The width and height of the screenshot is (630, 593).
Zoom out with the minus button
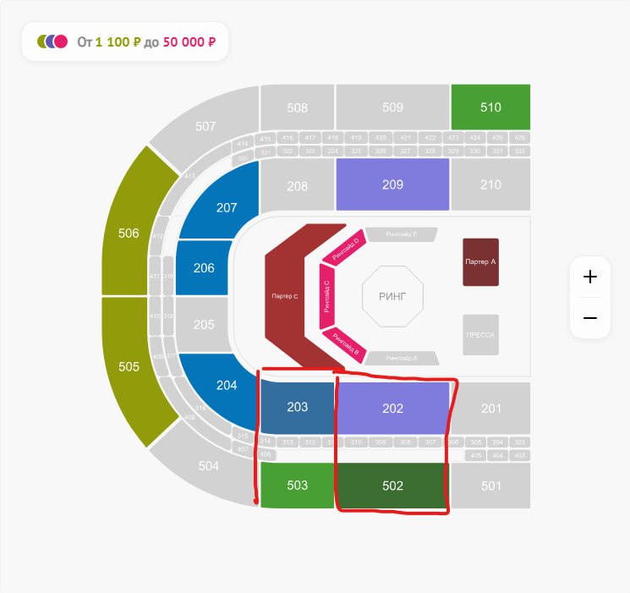(590, 318)
